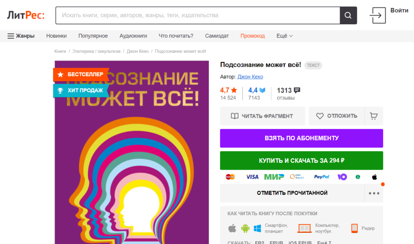Viewport: 414px width, 244px height.
Task: Add book to cart via cart icon
Action: point(374,116)
